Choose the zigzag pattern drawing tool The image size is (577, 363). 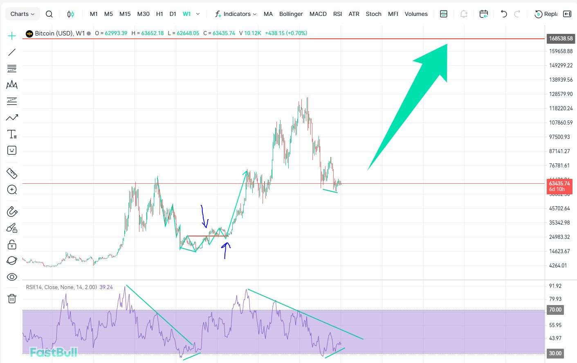click(12, 85)
